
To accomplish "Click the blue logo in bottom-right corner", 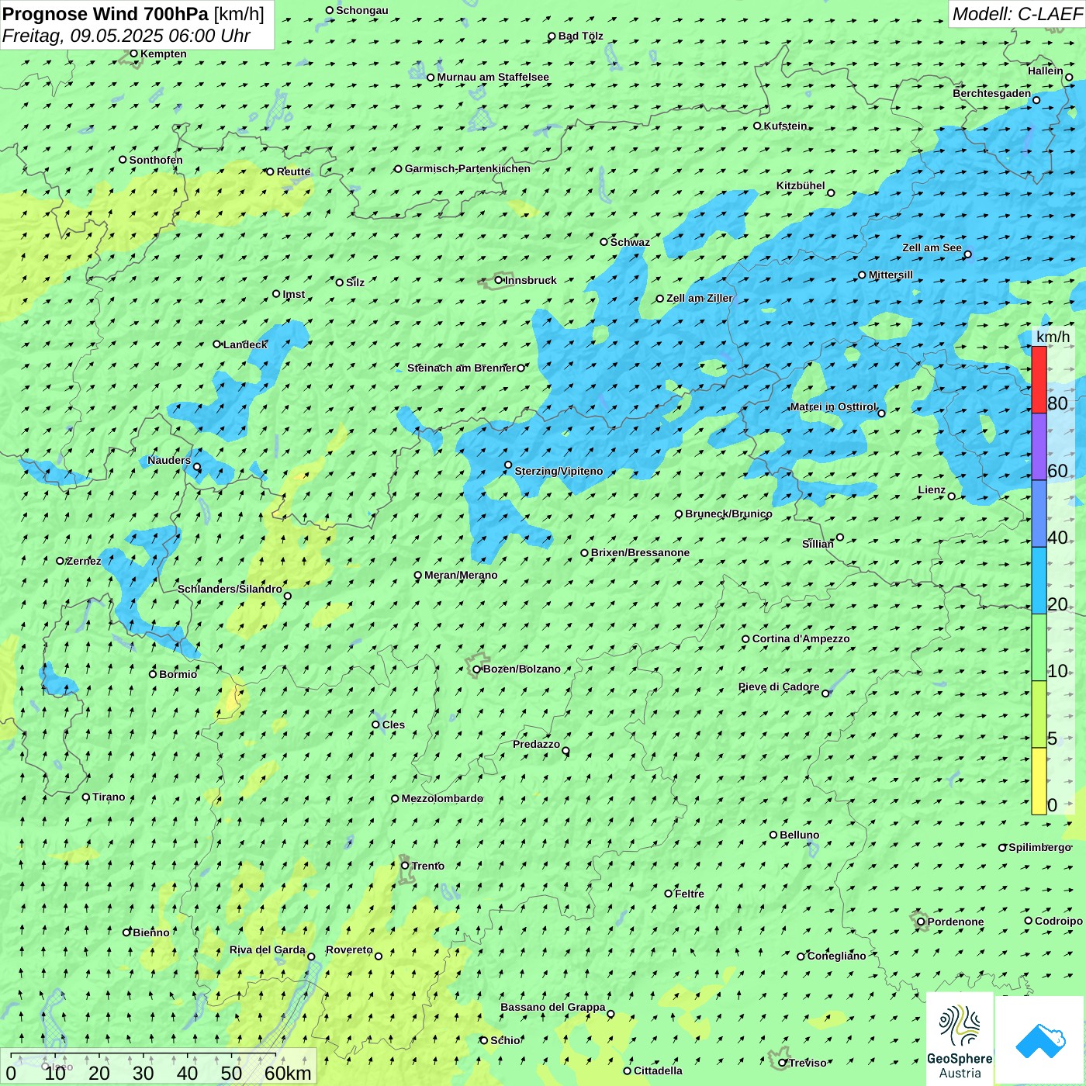I will [x=1039, y=1039].
